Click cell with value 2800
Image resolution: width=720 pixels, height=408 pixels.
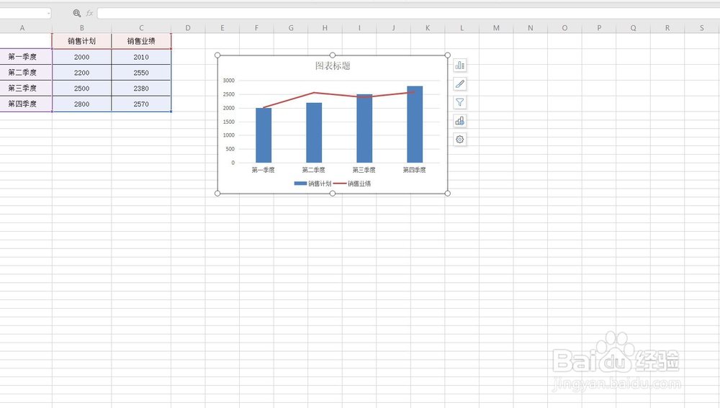click(82, 104)
